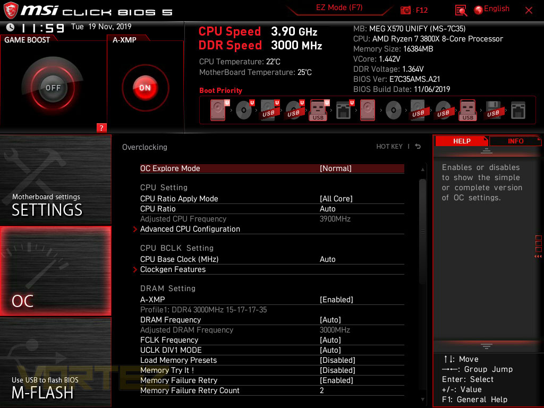Select the UEFI USB key boot icon
Image resolution: width=544 pixels, height=408 pixels.
pyautogui.click(x=319, y=110)
